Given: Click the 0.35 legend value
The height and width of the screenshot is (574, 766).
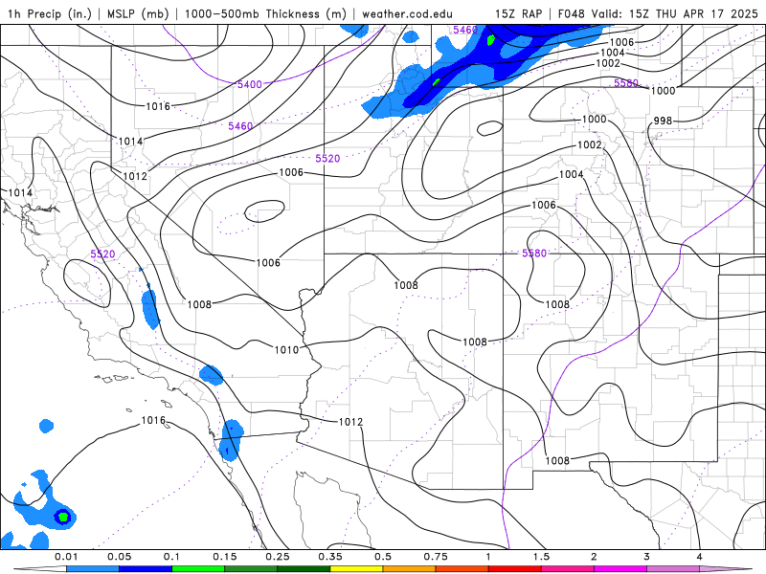Looking at the screenshot, I should pyautogui.click(x=330, y=557).
